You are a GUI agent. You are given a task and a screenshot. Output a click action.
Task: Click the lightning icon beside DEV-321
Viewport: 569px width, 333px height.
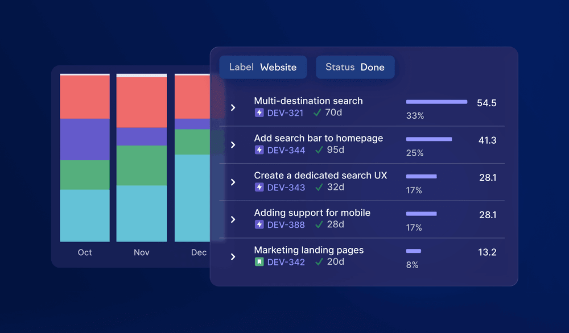coord(259,113)
